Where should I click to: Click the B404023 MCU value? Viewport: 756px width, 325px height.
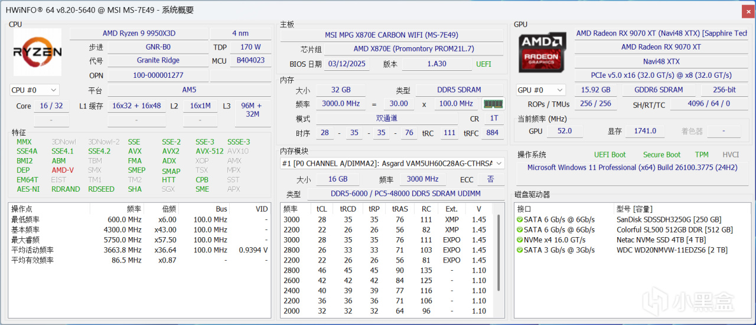(x=250, y=61)
